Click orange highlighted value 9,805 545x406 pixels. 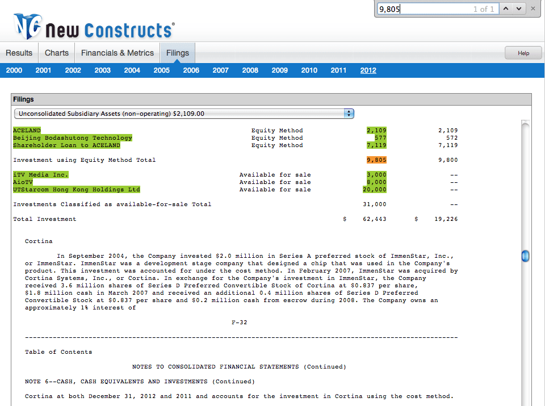click(376, 160)
